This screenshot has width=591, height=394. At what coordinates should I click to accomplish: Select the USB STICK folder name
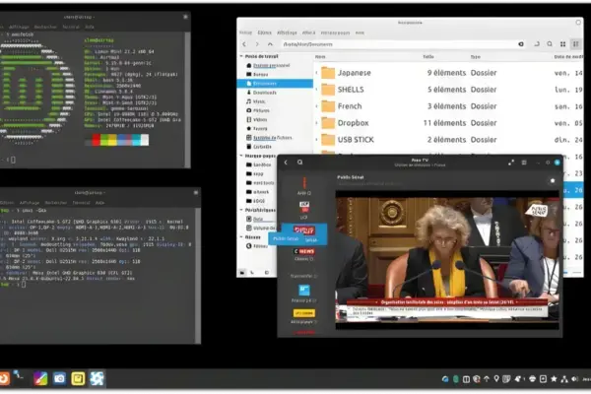click(x=356, y=140)
